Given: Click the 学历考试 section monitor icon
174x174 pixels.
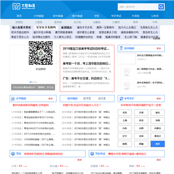Looking at the screenshot, I should pos(92,154).
